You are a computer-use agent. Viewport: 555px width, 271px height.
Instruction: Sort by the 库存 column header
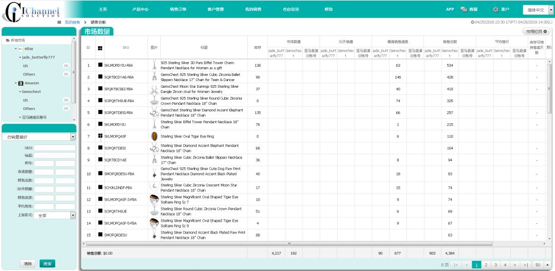[x=257, y=47]
